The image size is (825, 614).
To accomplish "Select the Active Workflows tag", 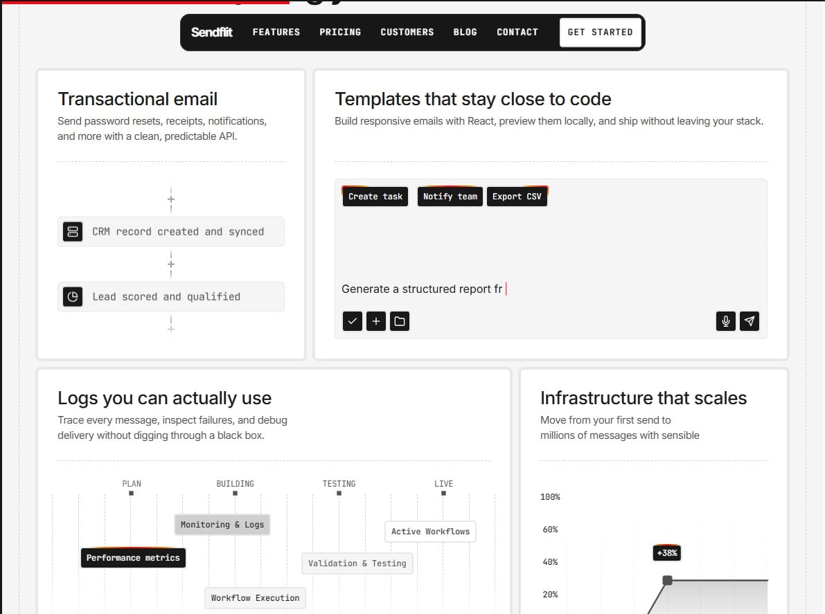I will coord(430,532).
